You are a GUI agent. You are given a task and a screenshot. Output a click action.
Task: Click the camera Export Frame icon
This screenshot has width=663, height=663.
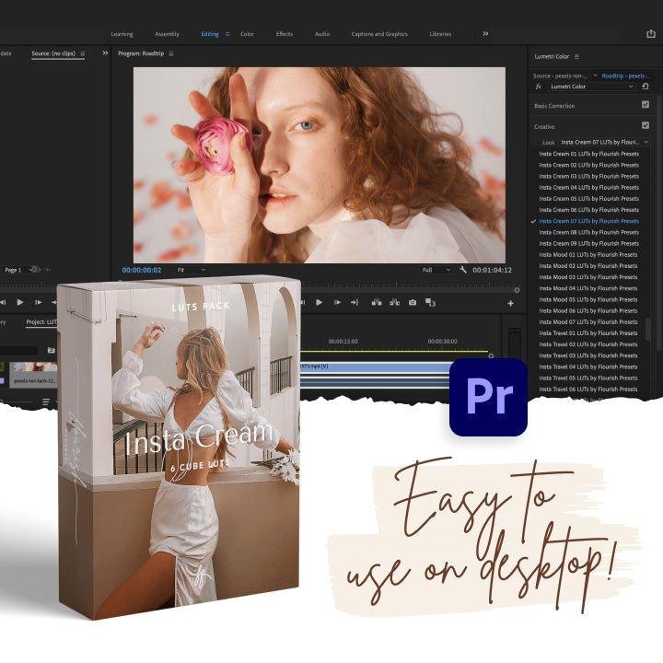(412, 302)
